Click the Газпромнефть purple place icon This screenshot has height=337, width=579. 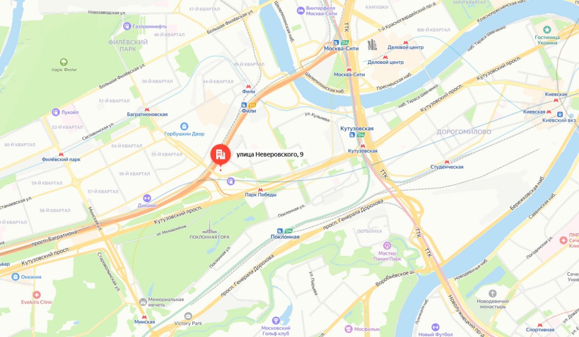127,26
